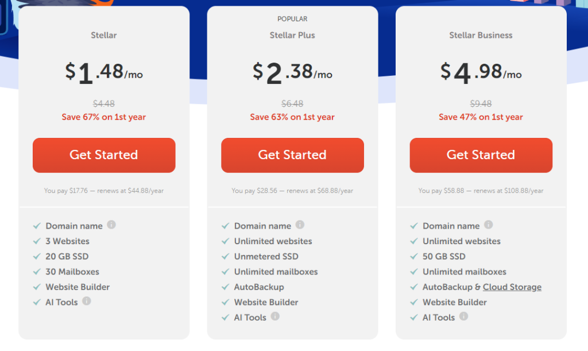The height and width of the screenshot is (351, 588).
Task: Click info icon beside Stellar Plus Domain name
Action: [x=300, y=225]
